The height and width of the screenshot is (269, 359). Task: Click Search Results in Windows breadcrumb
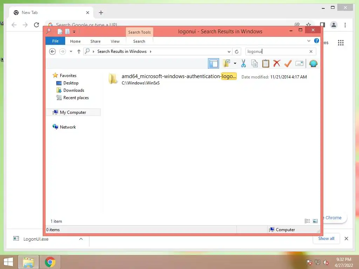coord(122,51)
